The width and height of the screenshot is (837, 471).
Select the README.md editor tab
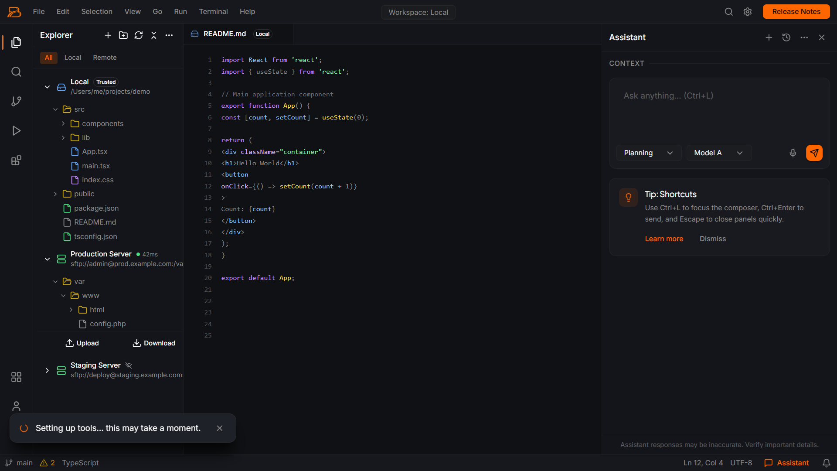coord(225,34)
